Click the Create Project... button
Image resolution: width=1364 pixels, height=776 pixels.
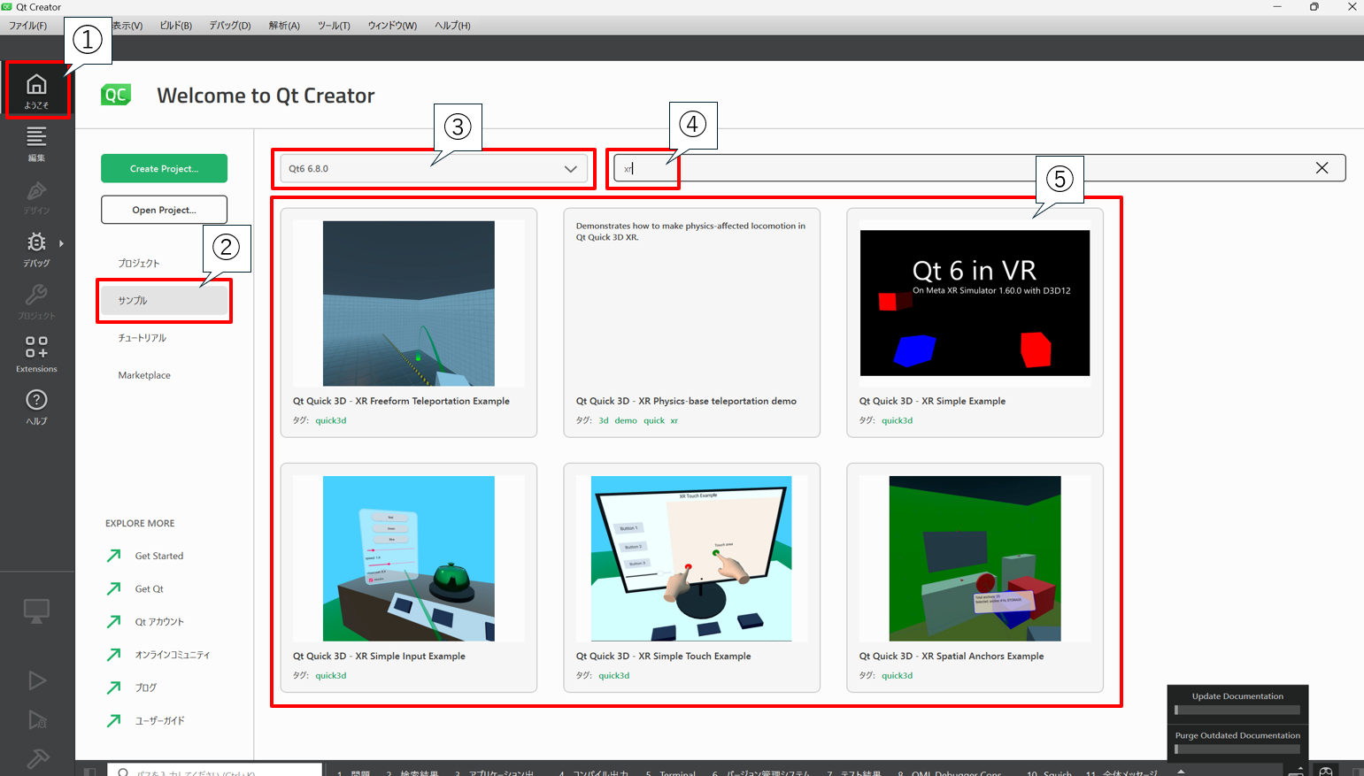[x=164, y=168]
